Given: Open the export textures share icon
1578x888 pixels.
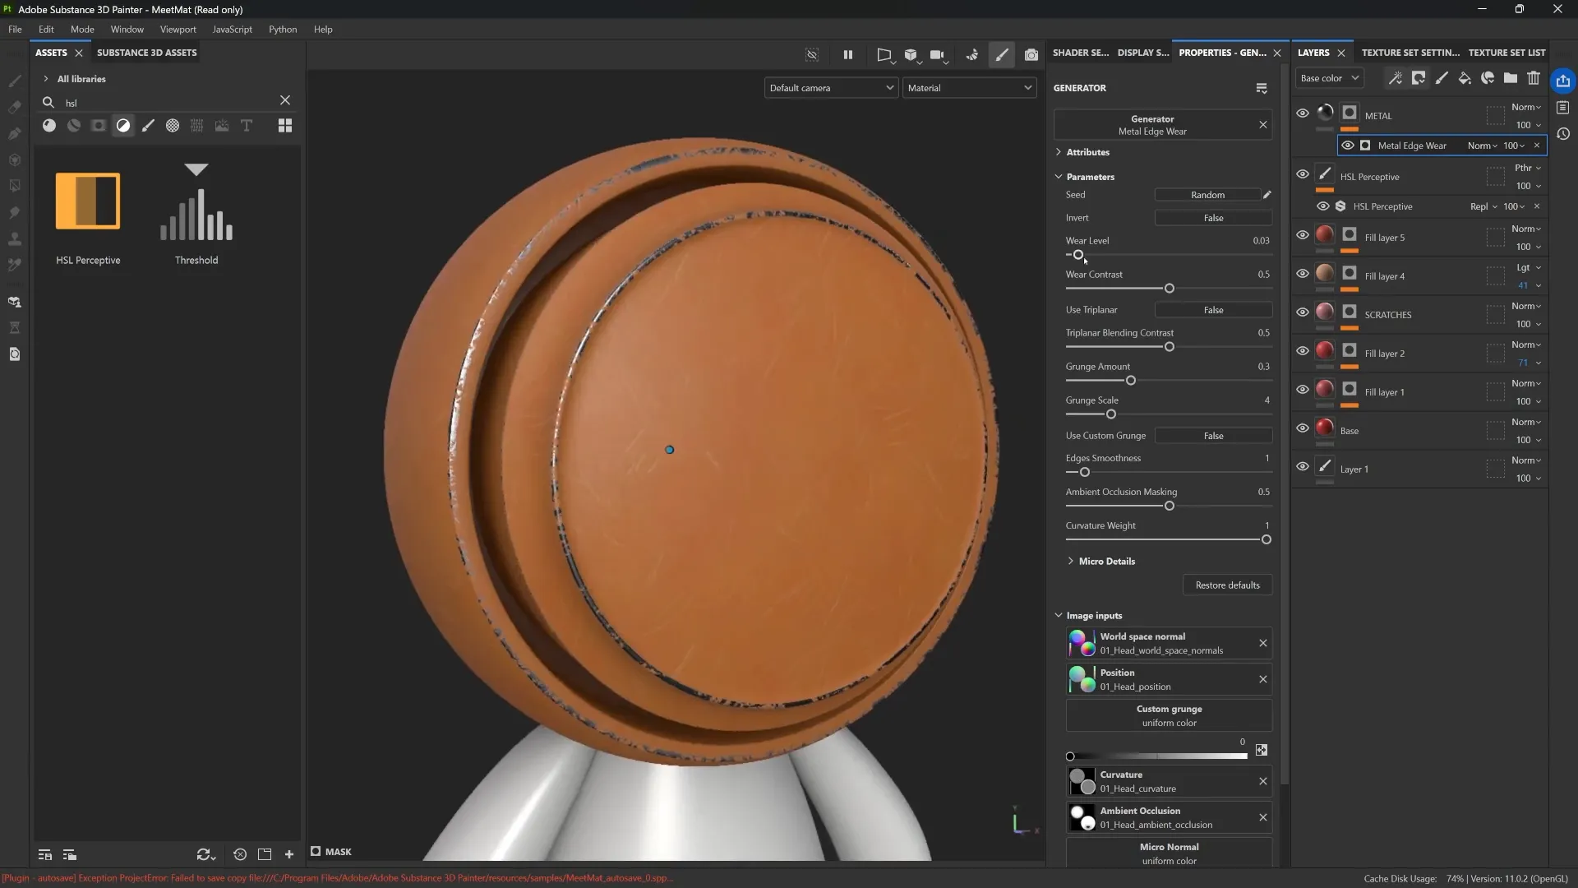Looking at the screenshot, I should [1563, 81].
